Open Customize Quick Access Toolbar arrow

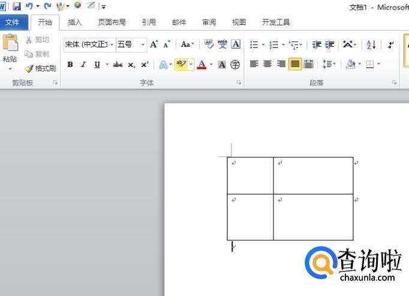pos(104,7)
